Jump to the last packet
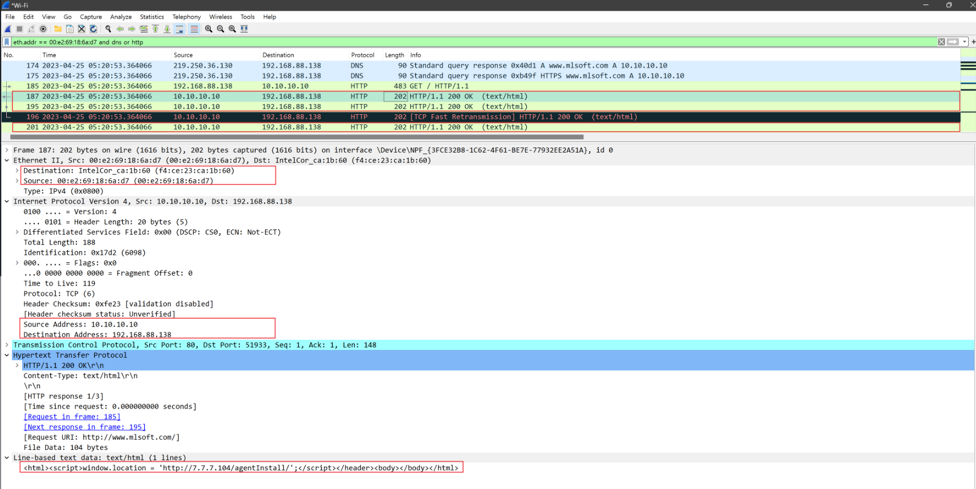Screen dimensions: 976x489 click(x=167, y=29)
